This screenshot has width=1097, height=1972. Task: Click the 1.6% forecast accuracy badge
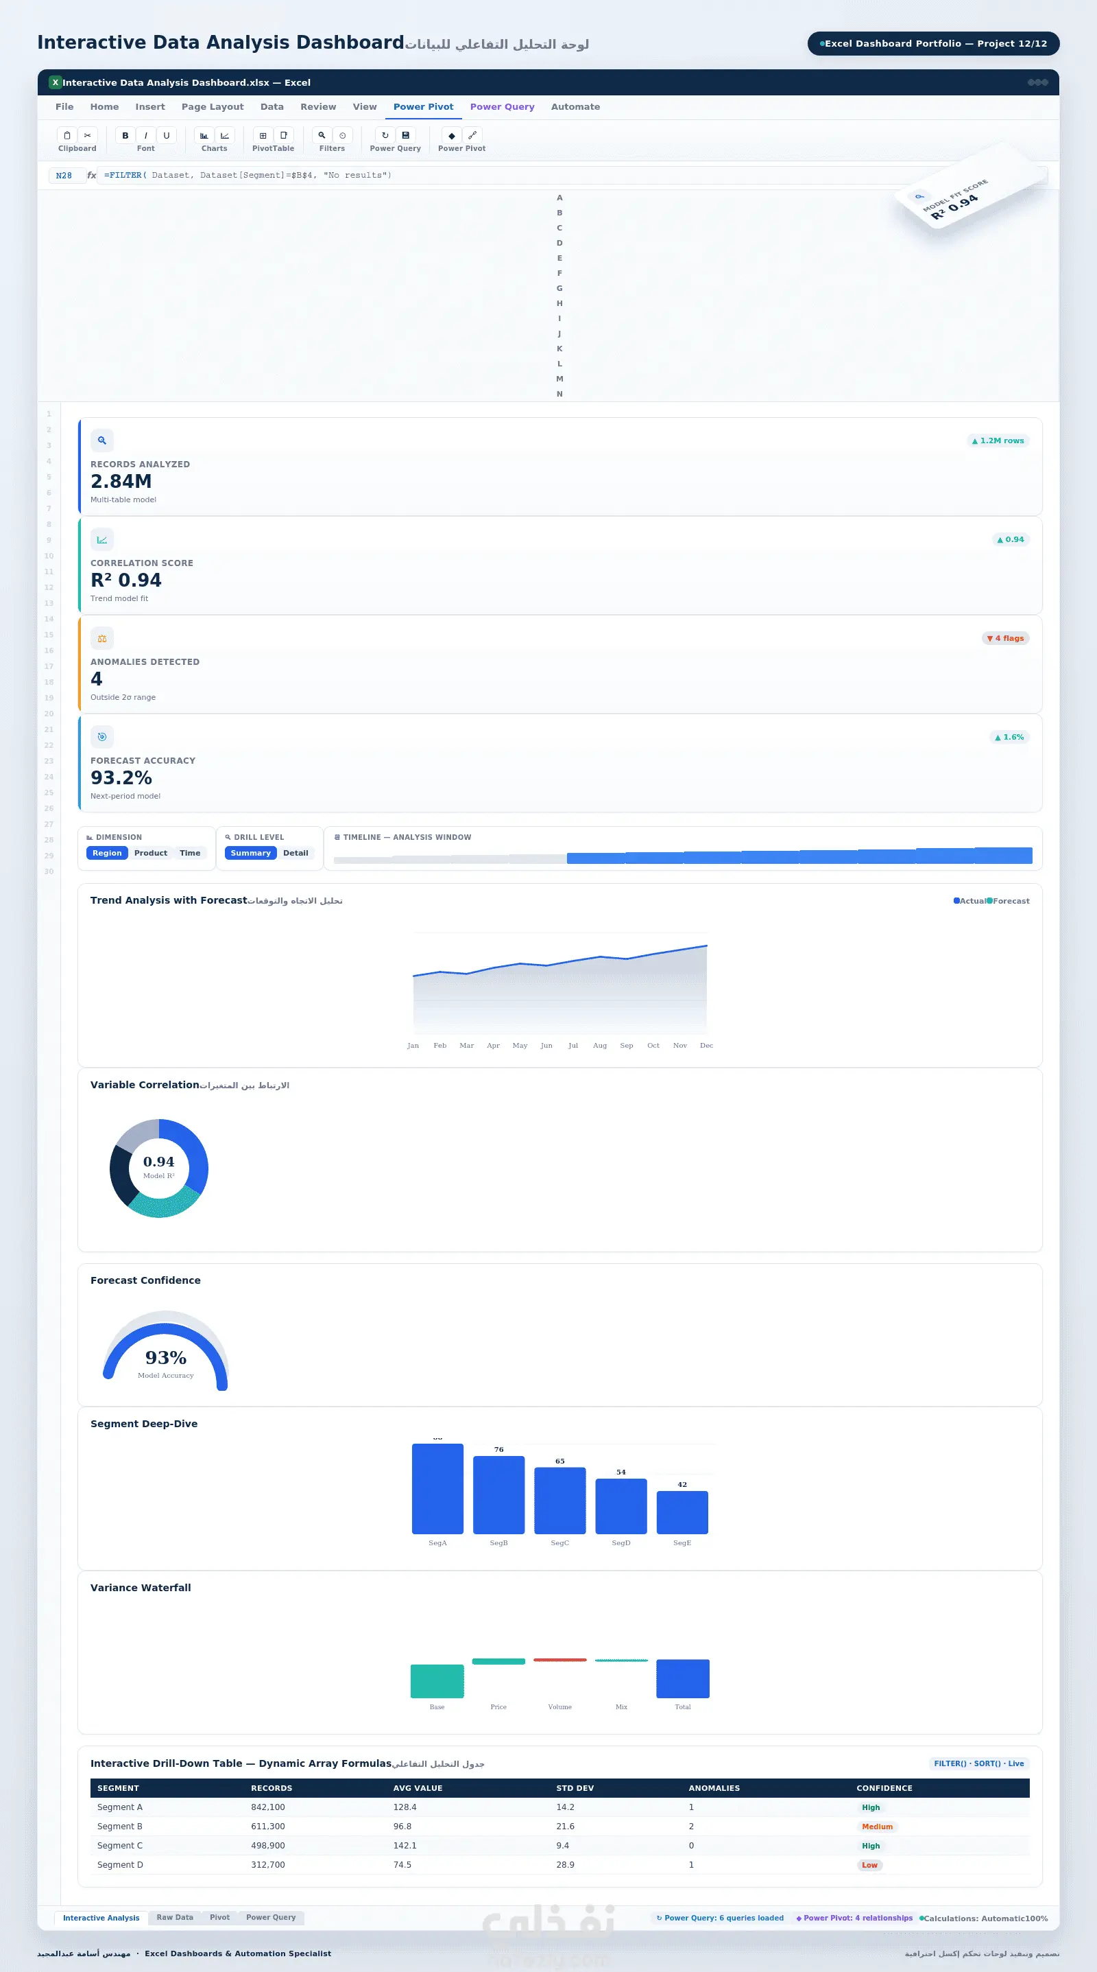[1009, 737]
